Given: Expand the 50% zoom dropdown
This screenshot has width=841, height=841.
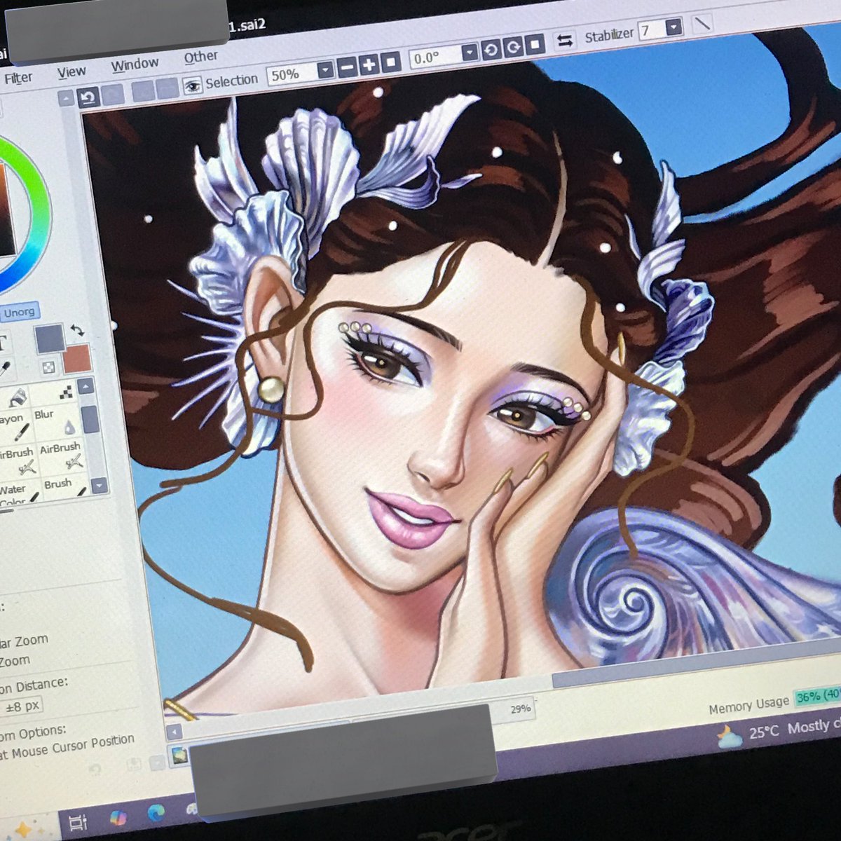Looking at the screenshot, I should point(325,71).
